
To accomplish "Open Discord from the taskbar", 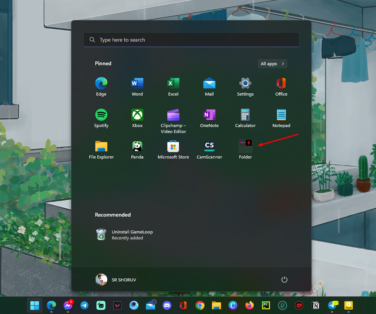I will [x=166, y=305].
